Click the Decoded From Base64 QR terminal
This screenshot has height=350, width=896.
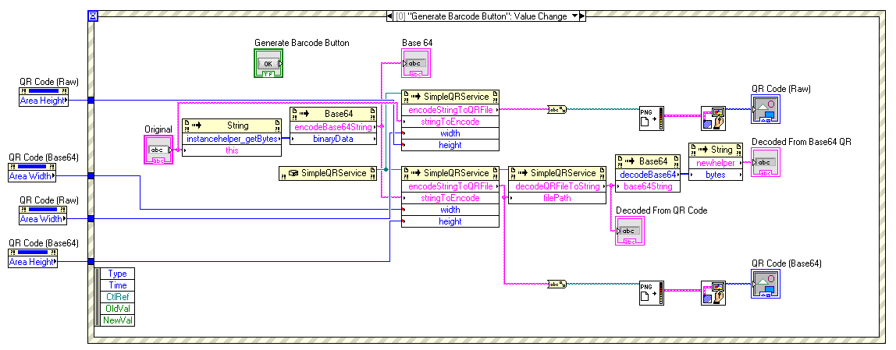765,163
